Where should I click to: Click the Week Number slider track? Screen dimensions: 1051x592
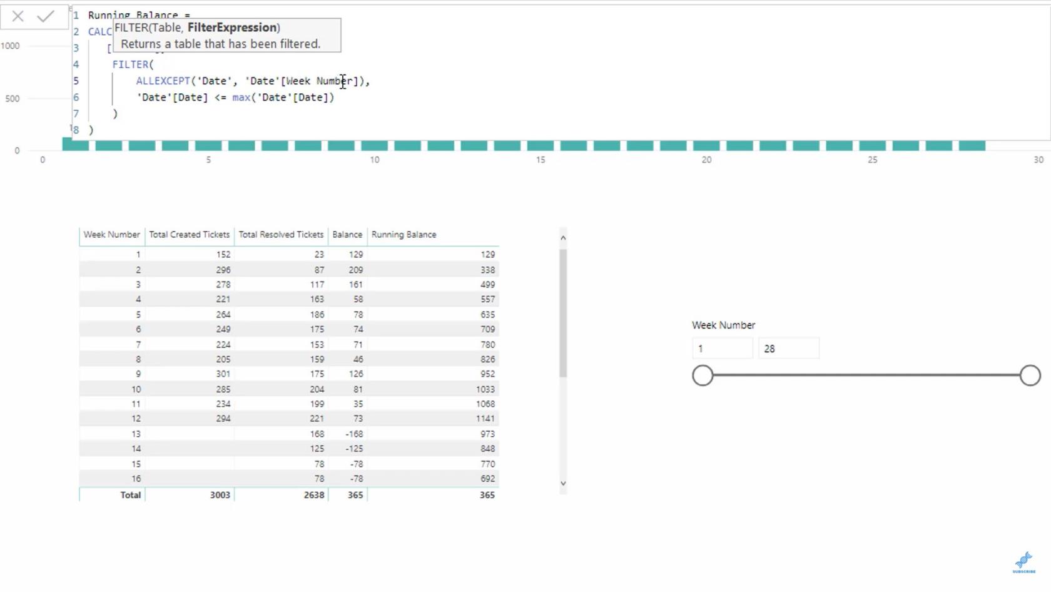pyautogui.click(x=866, y=375)
